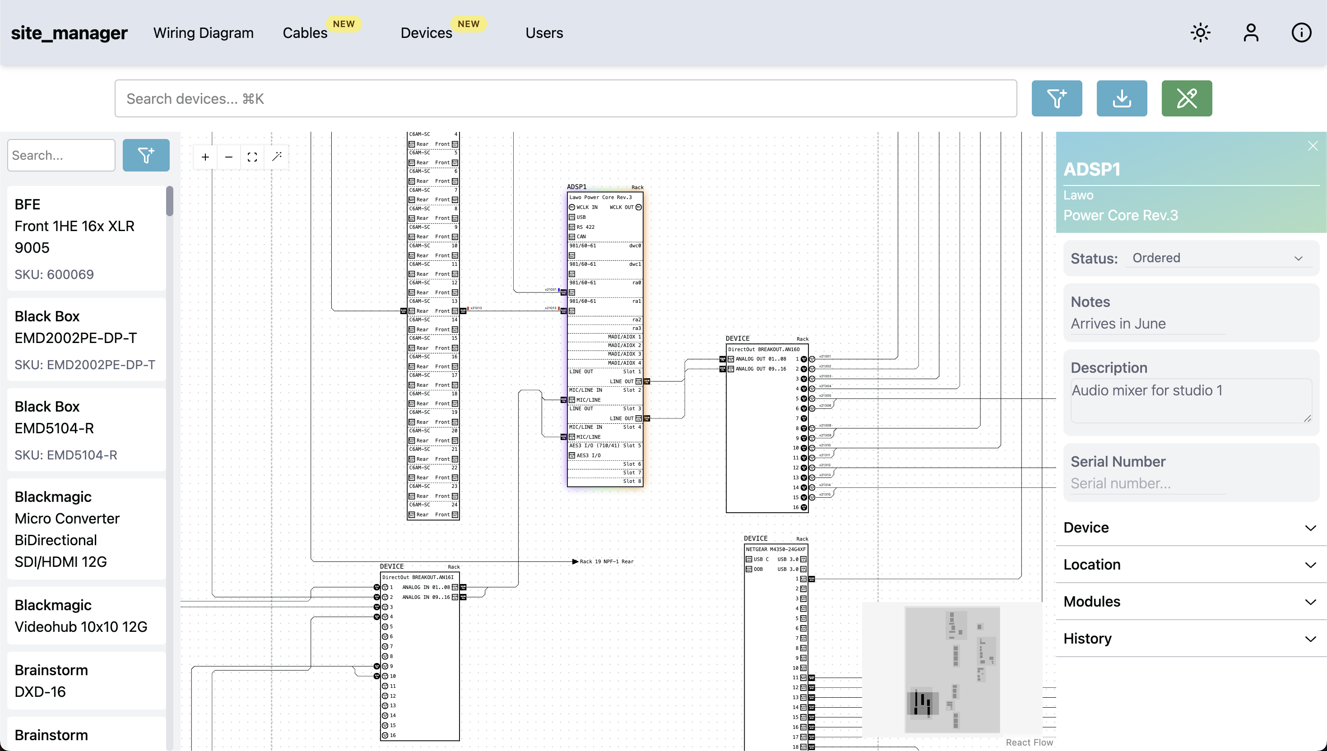Click the magic wand auto-layout icon
This screenshot has height=751, width=1327.
click(x=276, y=157)
